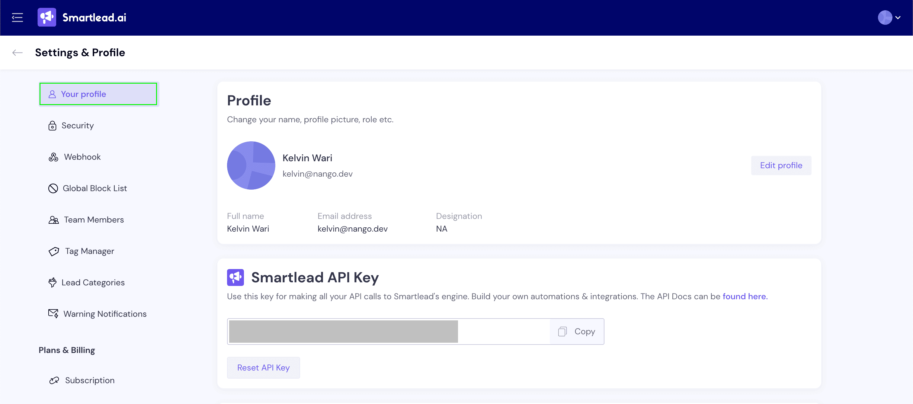
Task: Collapse the hamburger sidebar menu
Action: (17, 18)
